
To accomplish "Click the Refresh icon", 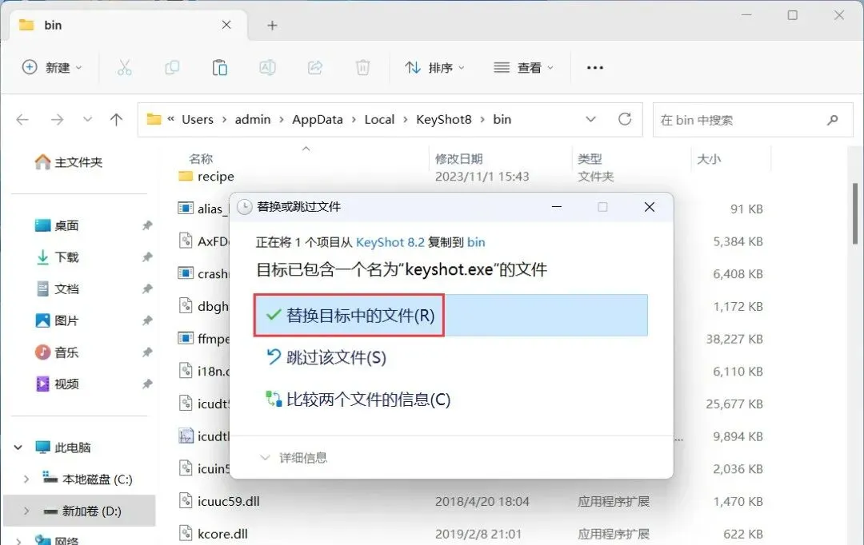I will point(624,119).
